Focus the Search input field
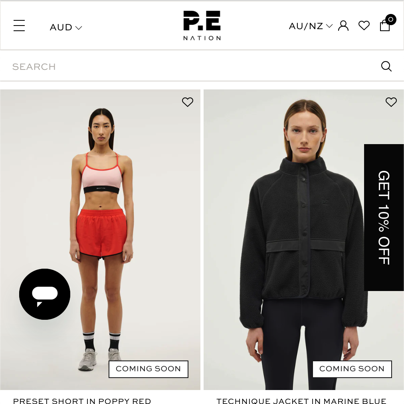Image resolution: width=404 pixels, height=404 pixels. 191,67
